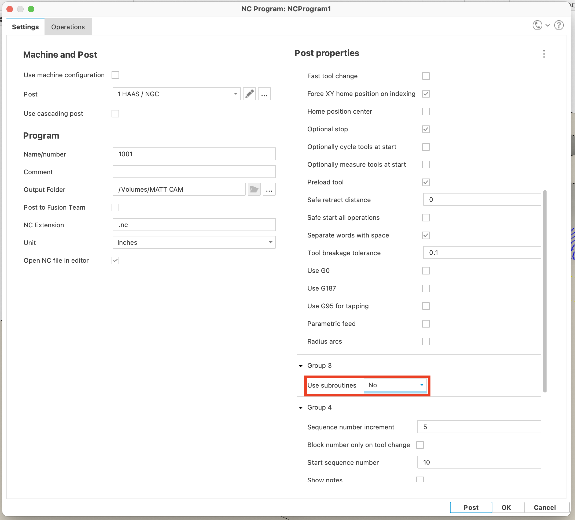Enable Use G187 checkbox

click(x=426, y=288)
